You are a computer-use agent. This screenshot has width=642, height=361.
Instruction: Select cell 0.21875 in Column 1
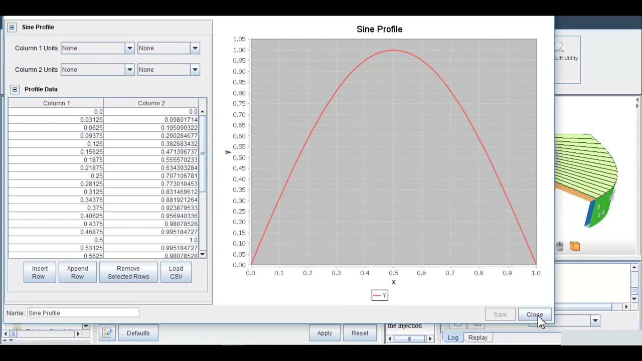coord(56,168)
